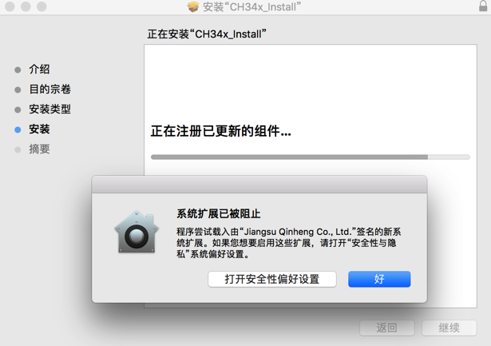Select 安装 step in sidebar
491x346 pixels.
click(x=39, y=129)
